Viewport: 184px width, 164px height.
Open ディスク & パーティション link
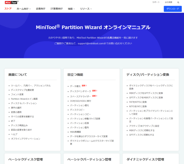[24, 103]
